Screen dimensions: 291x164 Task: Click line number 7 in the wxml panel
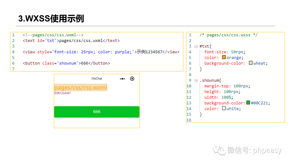pyautogui.click(x=13, y=69)
